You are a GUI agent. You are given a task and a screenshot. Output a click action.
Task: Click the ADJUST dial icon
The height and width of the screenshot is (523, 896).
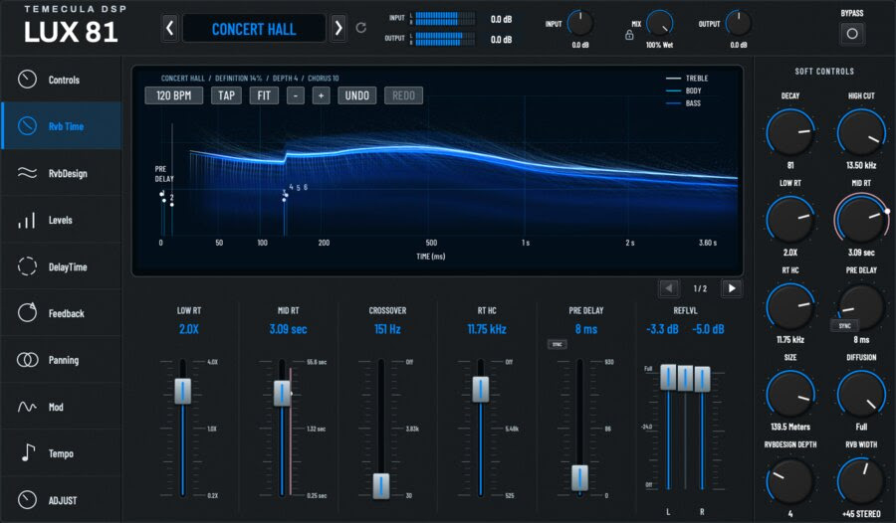point(27,499)
